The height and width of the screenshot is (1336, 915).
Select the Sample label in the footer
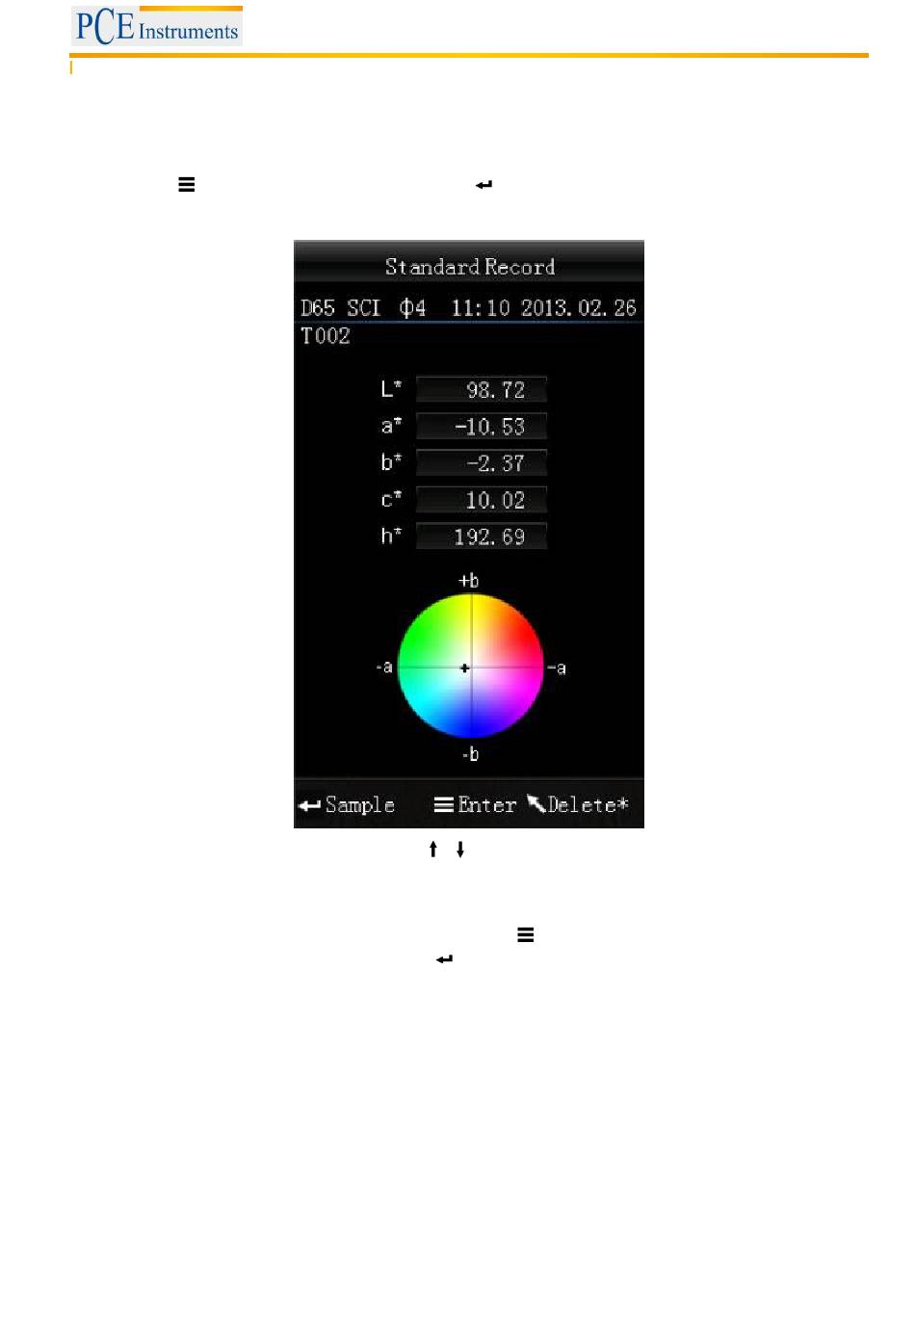pyautogui.click(x=360, y=805)
